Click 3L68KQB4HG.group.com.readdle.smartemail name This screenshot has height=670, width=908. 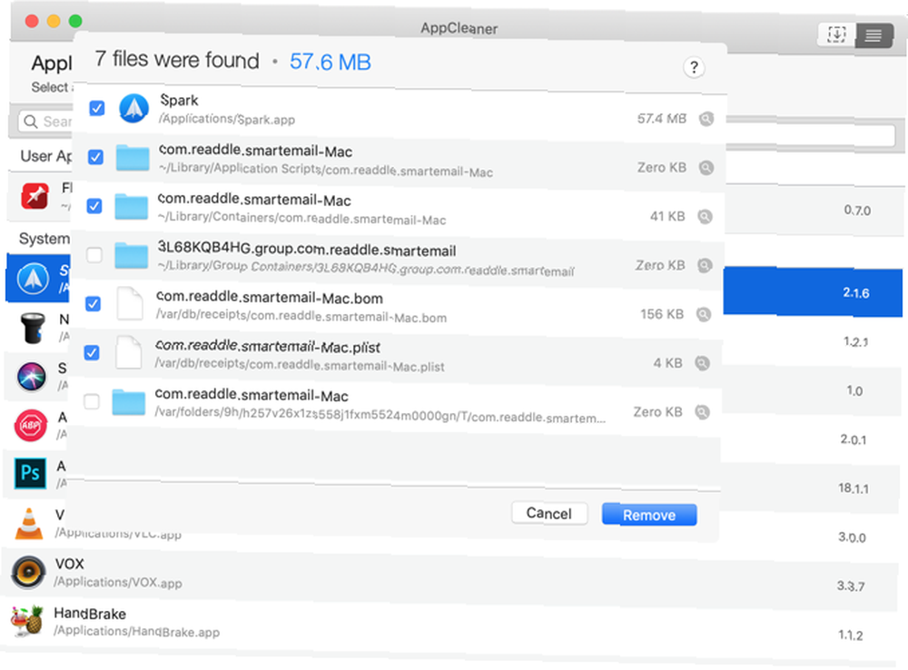[x=307, y=250]
